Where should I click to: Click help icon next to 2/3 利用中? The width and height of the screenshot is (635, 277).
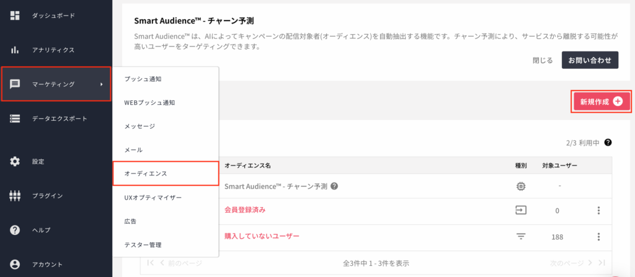[x=608, y=143]
